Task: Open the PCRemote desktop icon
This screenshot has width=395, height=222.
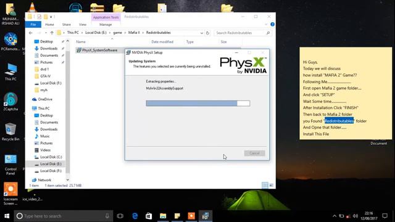Action: tap(10, 42)
